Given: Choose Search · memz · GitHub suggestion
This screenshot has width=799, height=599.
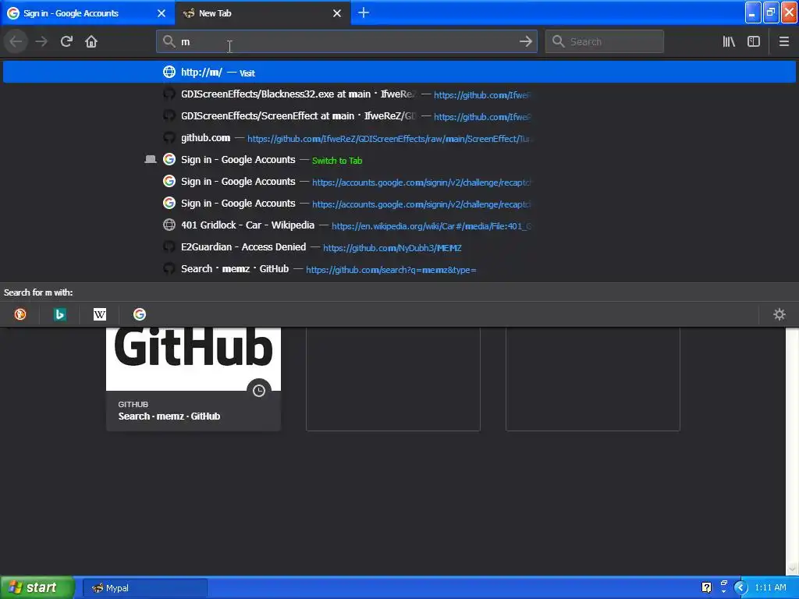Looking at the screenshot, I should [x=399, y=269].
